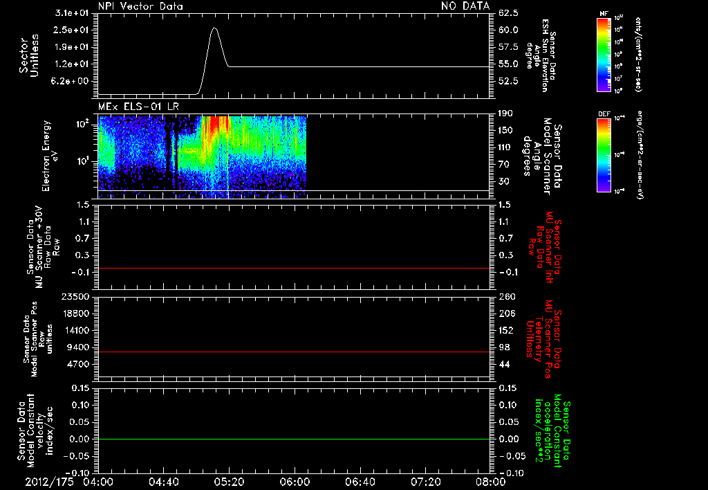Click the 05:20 time axis label

pos(229,482)
